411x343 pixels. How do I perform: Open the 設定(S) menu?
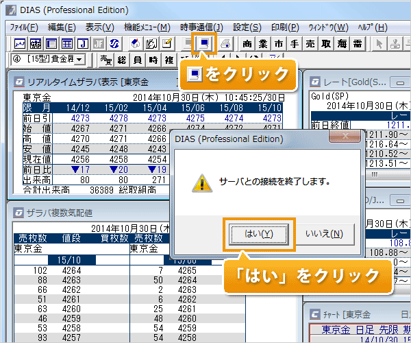247,27
